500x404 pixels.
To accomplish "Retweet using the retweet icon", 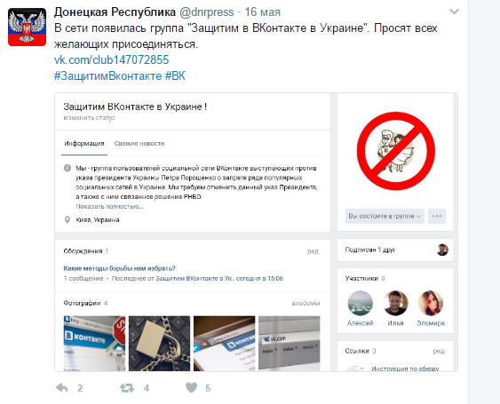I will tap(127, 388).
